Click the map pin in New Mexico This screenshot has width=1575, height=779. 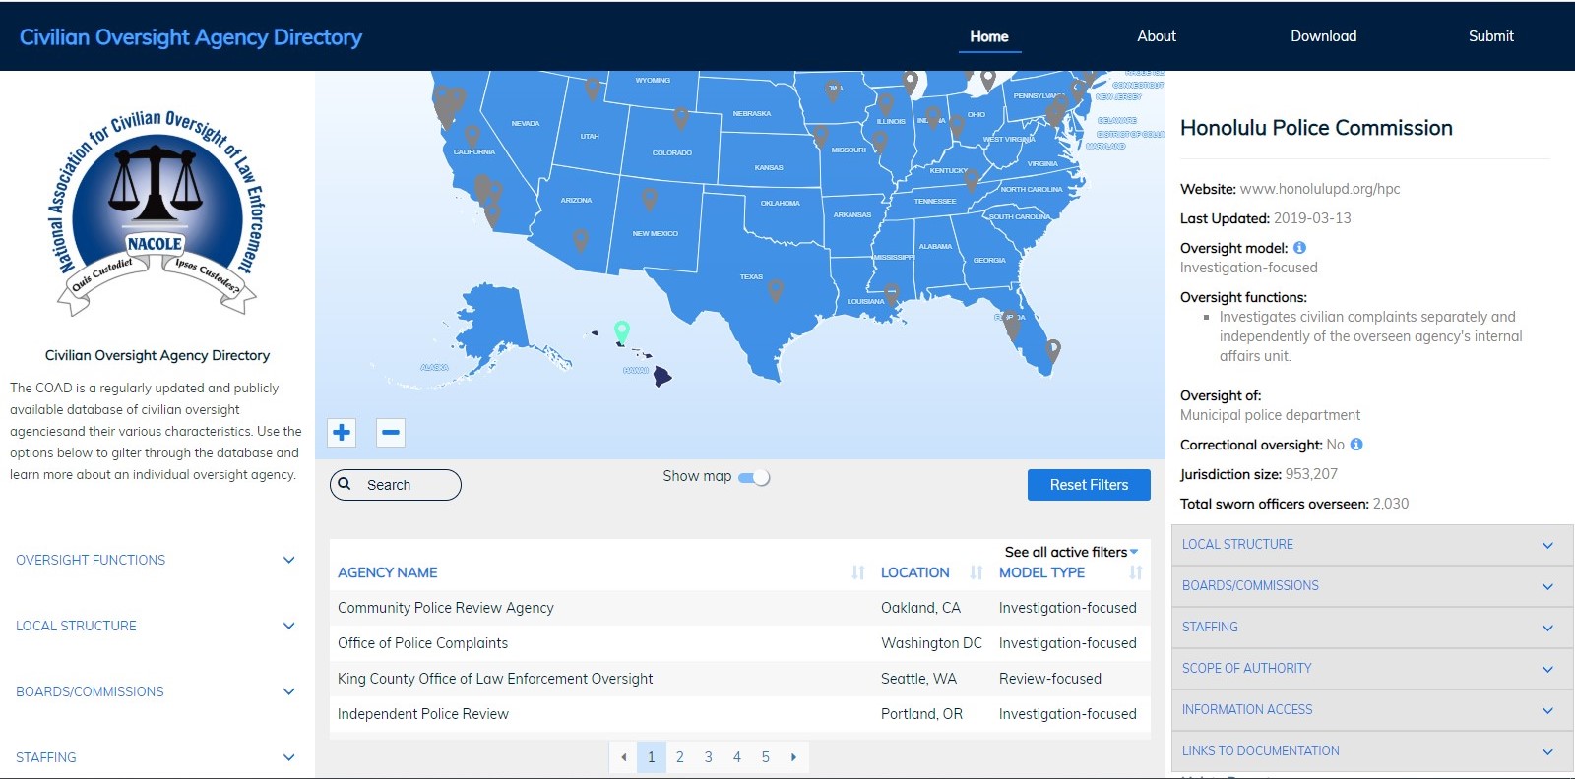[650, 200]
